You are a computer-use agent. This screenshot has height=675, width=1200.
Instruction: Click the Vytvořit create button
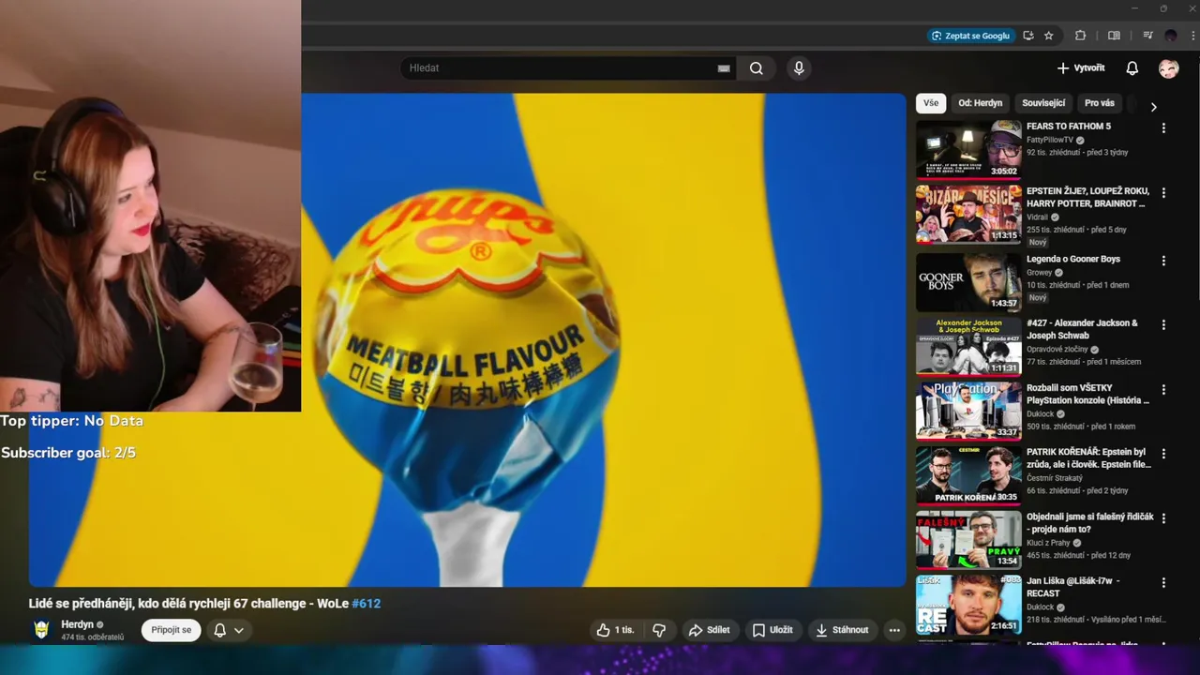(1080, 68)
